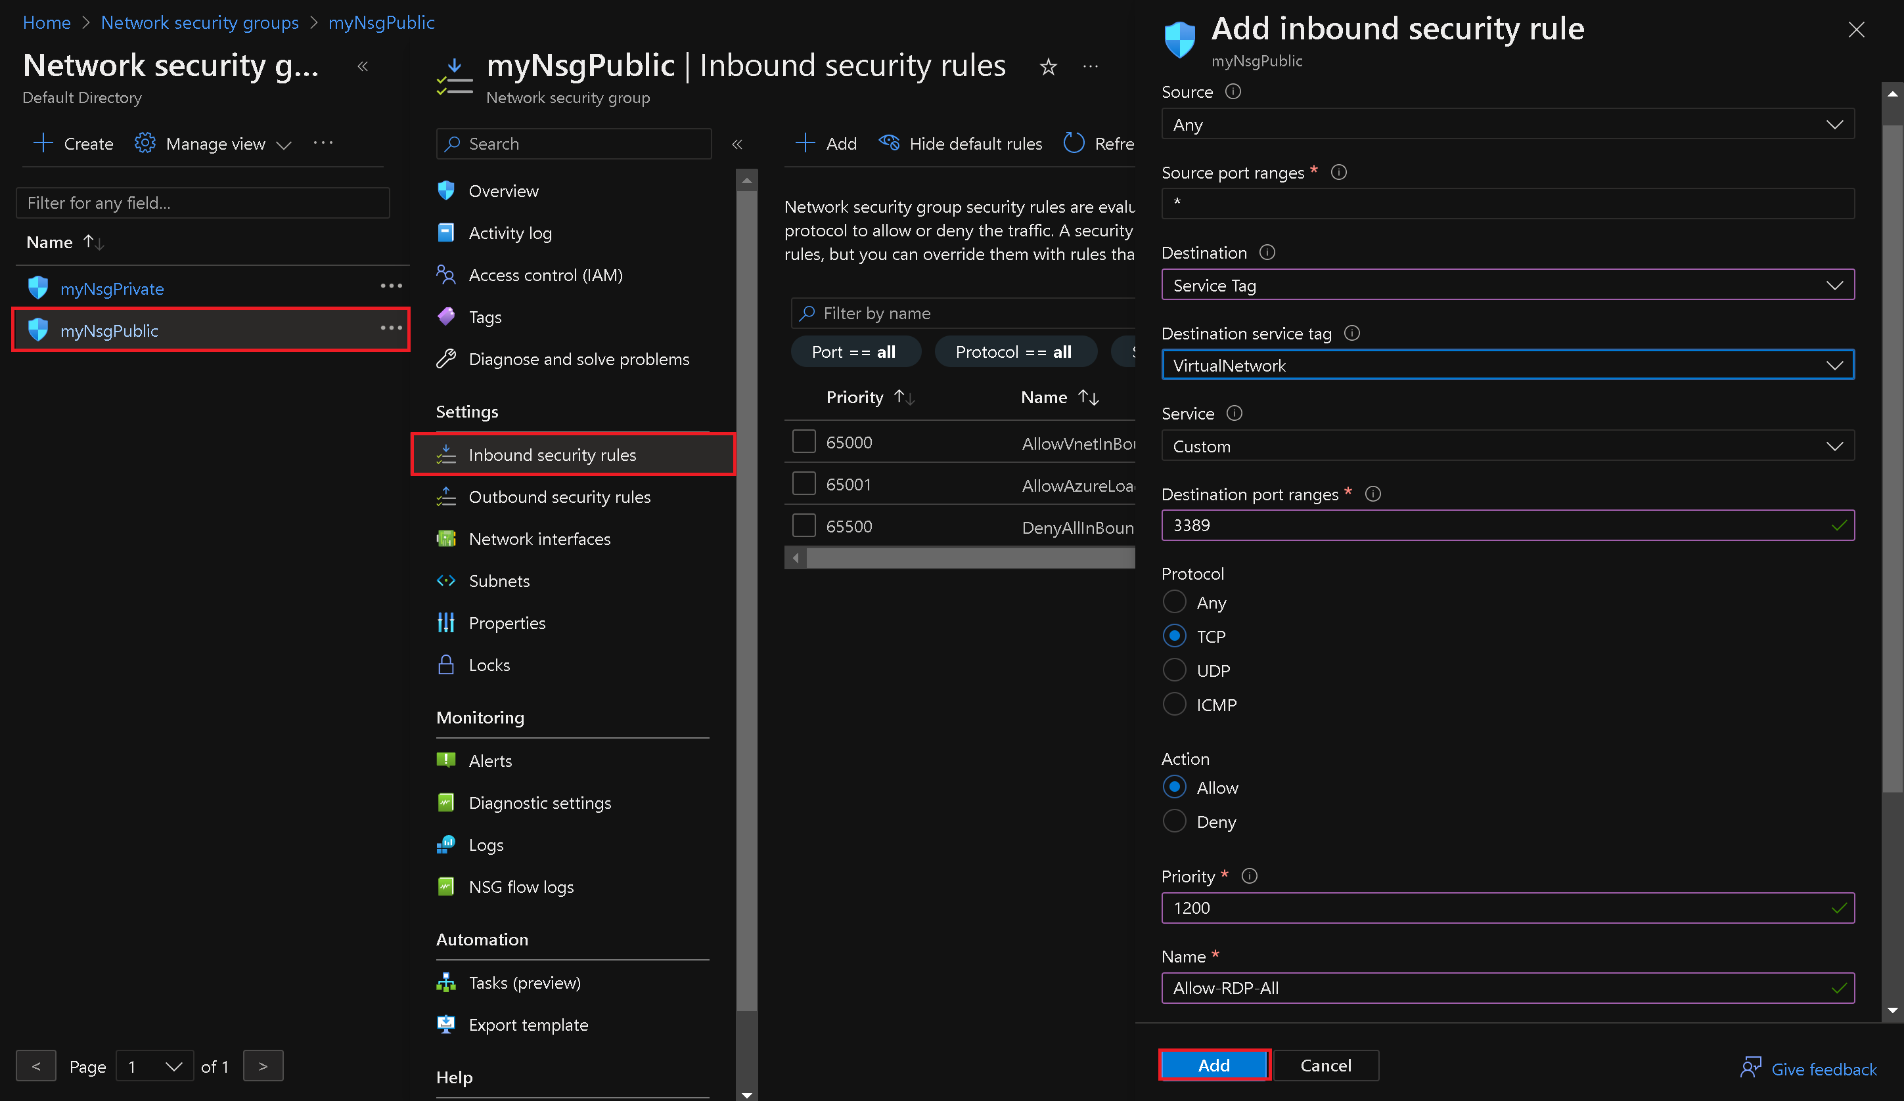Open the Source dropdown
The image size is (1904, 1101).
click(x=1507, y=124)
